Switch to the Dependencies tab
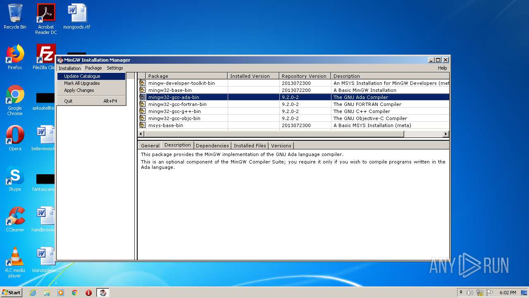This screenshot has width=529, height=298. coord(212,146)
